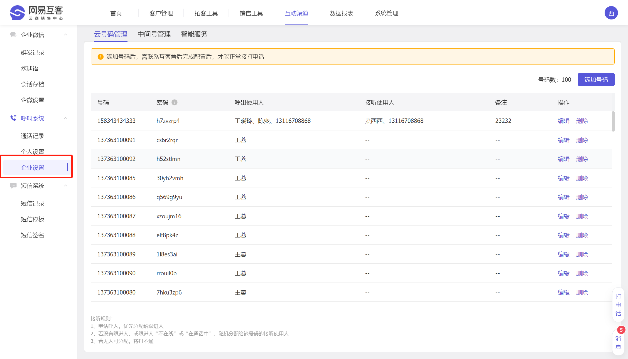Open 群发记录 in the sidebar
Viewport: 628px width, 359px height.
click(33, 53)
